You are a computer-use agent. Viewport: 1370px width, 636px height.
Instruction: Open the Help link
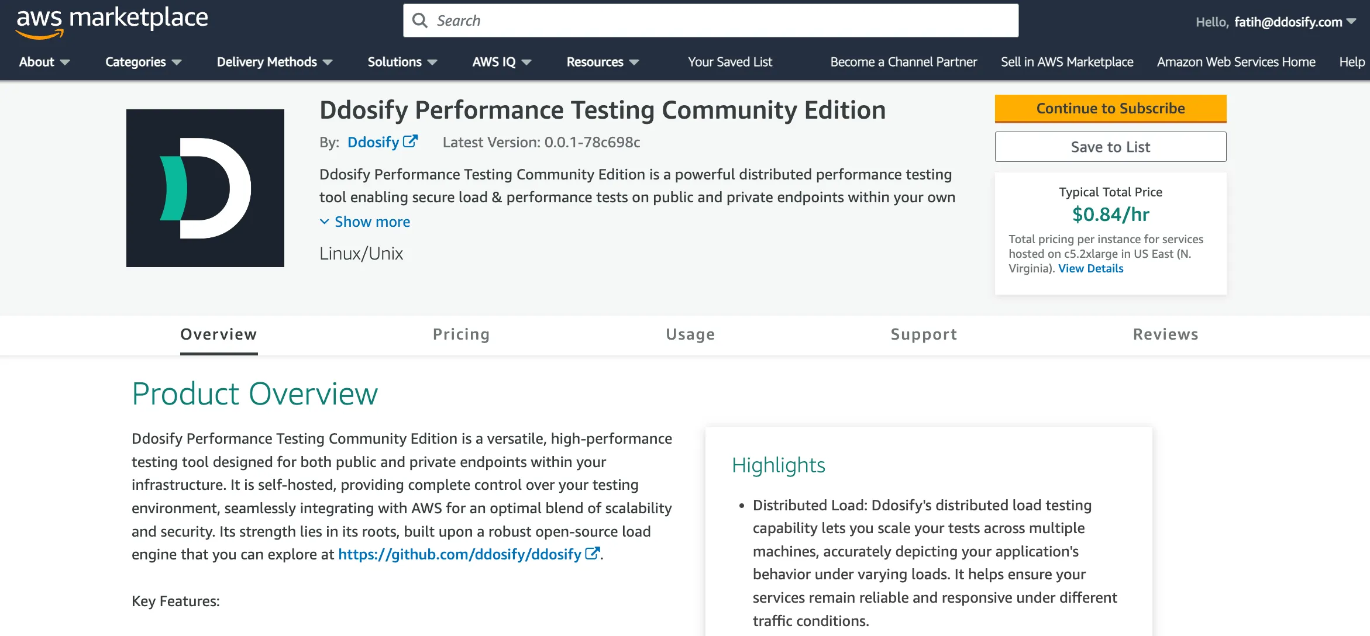pos(1352,62)
